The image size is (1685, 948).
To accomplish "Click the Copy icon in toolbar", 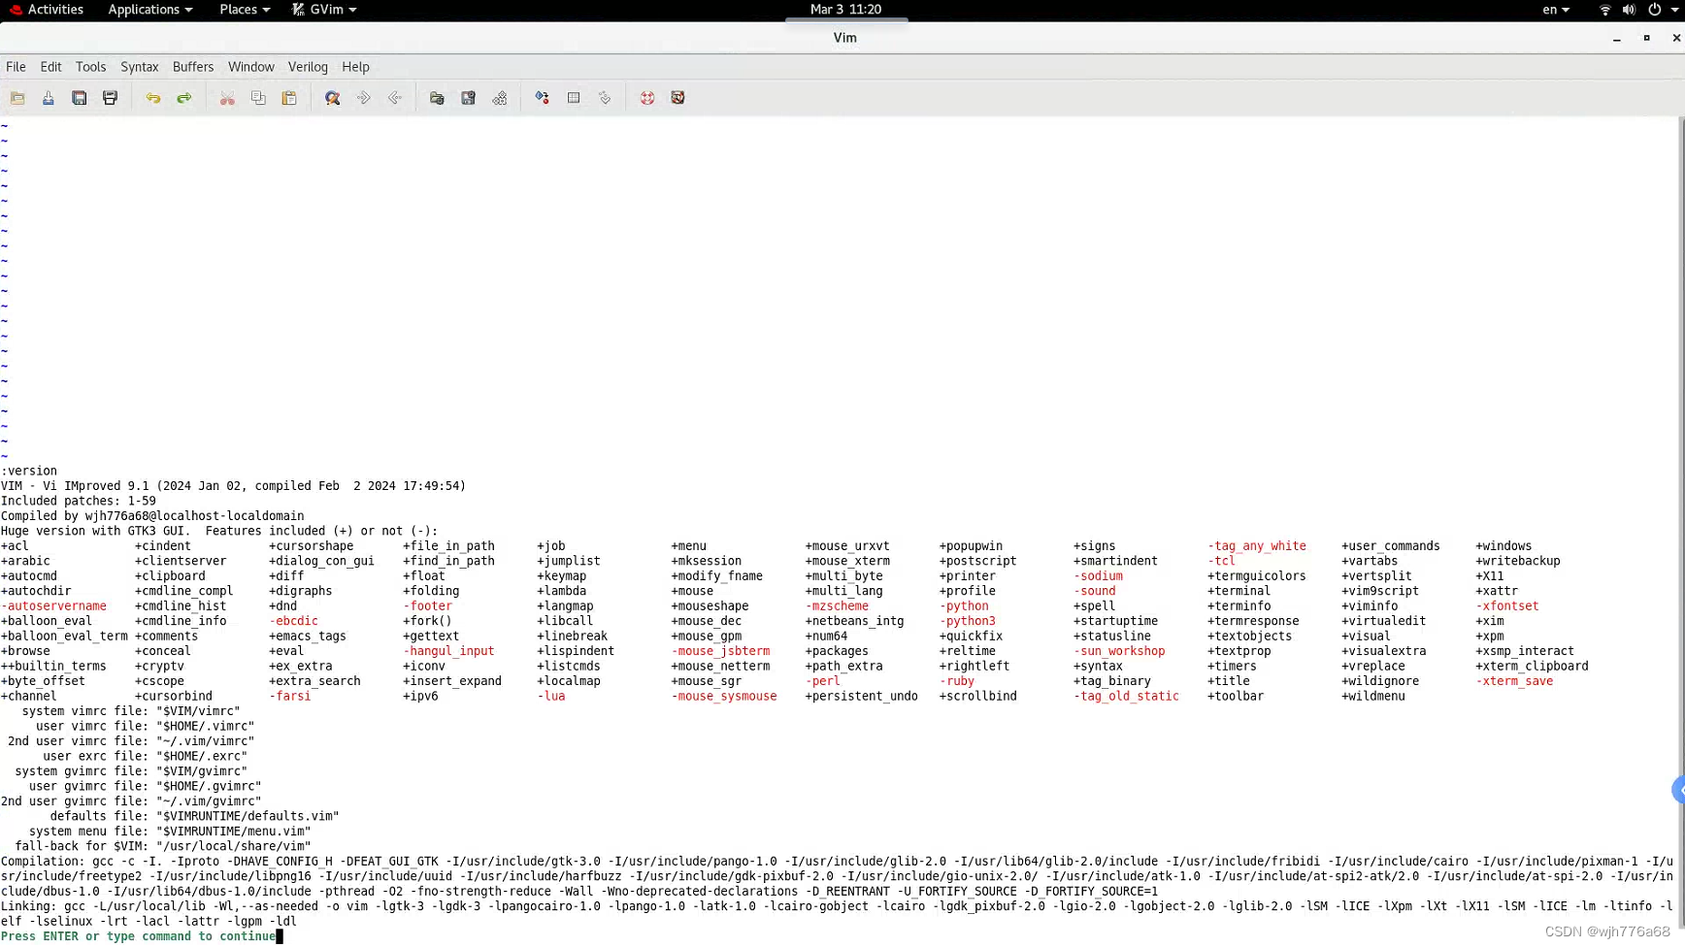I will click(258, 98).
